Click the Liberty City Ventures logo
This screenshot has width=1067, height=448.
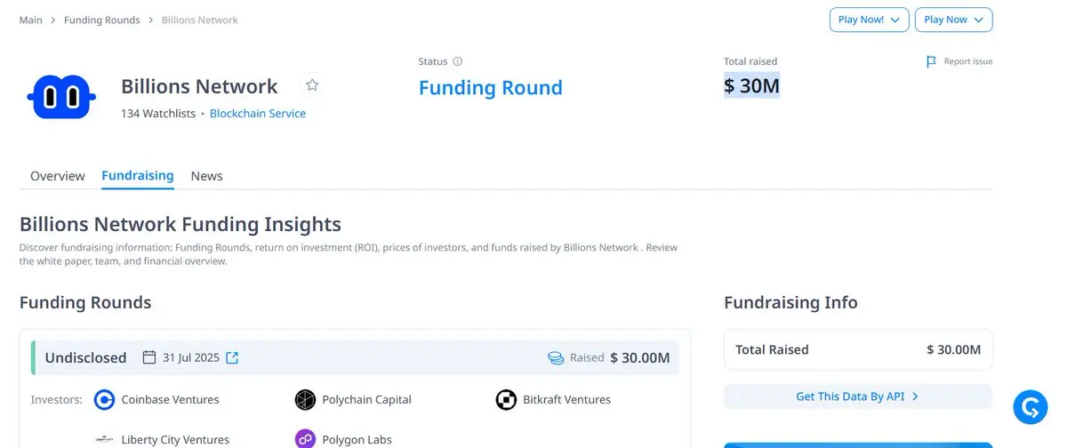click(105, 439)
